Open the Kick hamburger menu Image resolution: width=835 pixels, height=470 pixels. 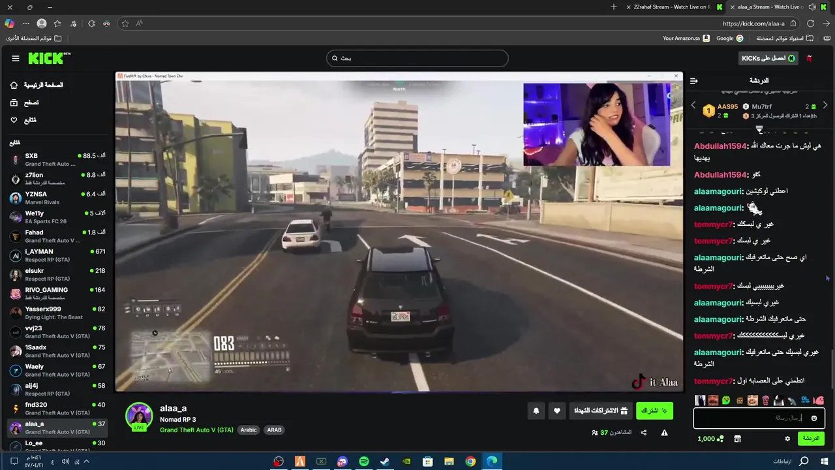point(16,58)
